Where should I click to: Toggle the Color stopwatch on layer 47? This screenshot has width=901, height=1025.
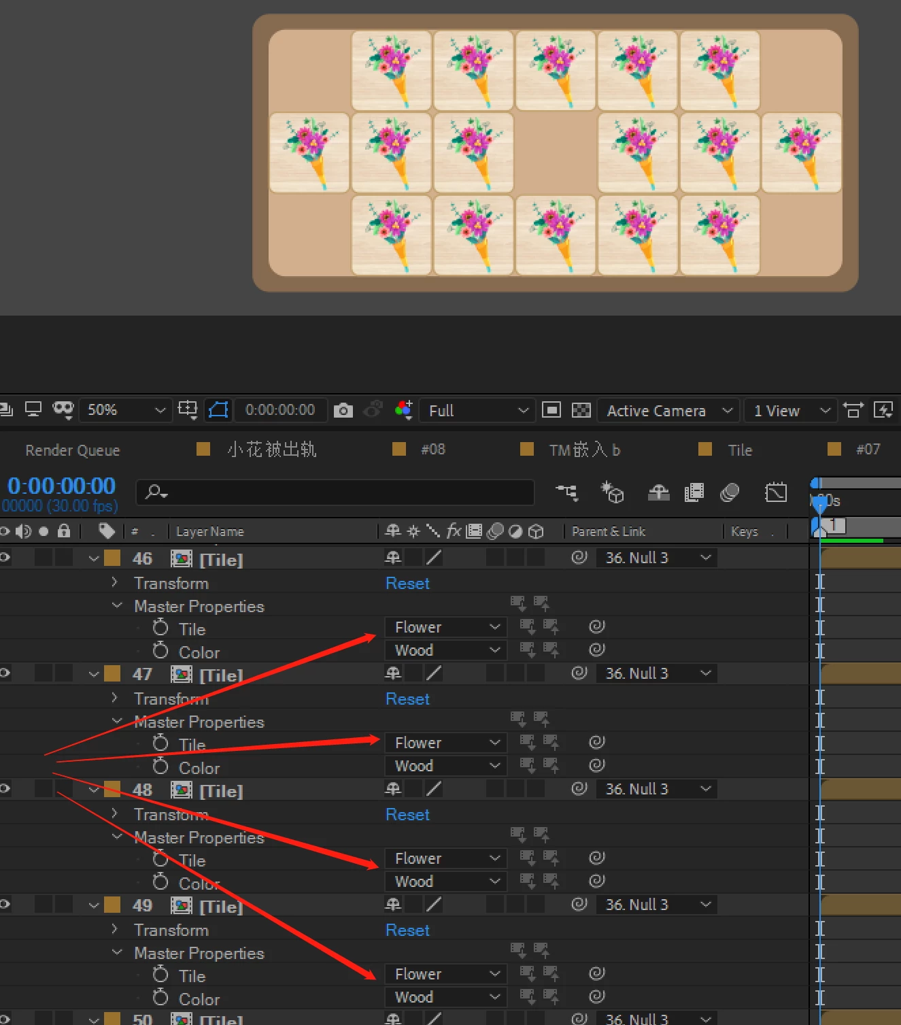[x=160, y=766]
